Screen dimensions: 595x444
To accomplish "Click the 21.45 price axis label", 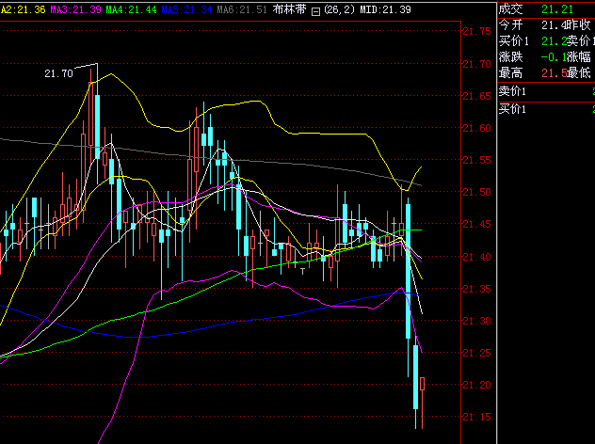I will click(x=476, y=225).
